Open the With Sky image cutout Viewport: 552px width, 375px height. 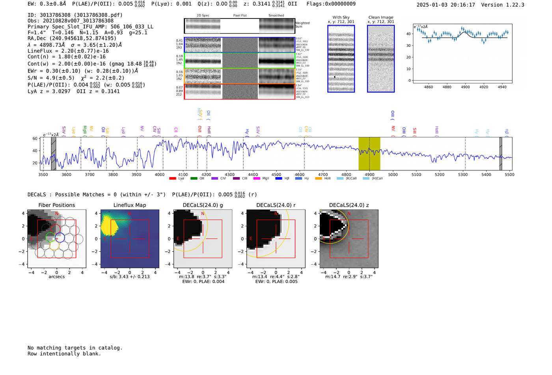point(341,59)
